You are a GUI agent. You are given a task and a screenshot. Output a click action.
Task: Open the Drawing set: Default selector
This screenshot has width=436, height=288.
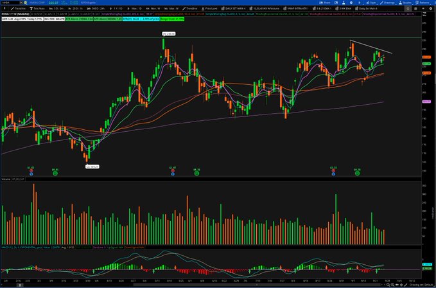click(420, 285)
